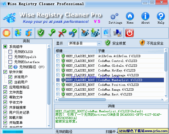Select the highlighted CodeMax.MemberList.4\CLSID row

tap(109, 80)
